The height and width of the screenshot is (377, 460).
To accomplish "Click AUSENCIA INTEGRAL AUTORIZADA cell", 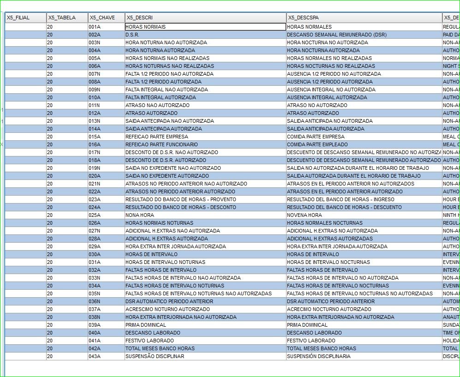I will (x=364, y=97).
